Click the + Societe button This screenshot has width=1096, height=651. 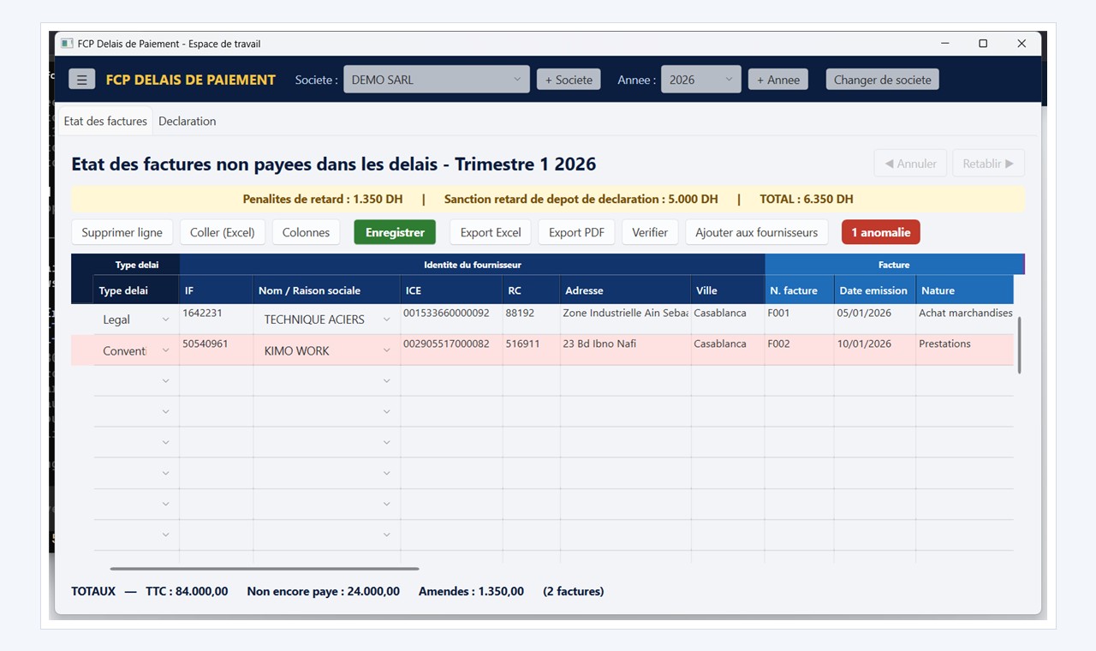(x=569, y=80)
